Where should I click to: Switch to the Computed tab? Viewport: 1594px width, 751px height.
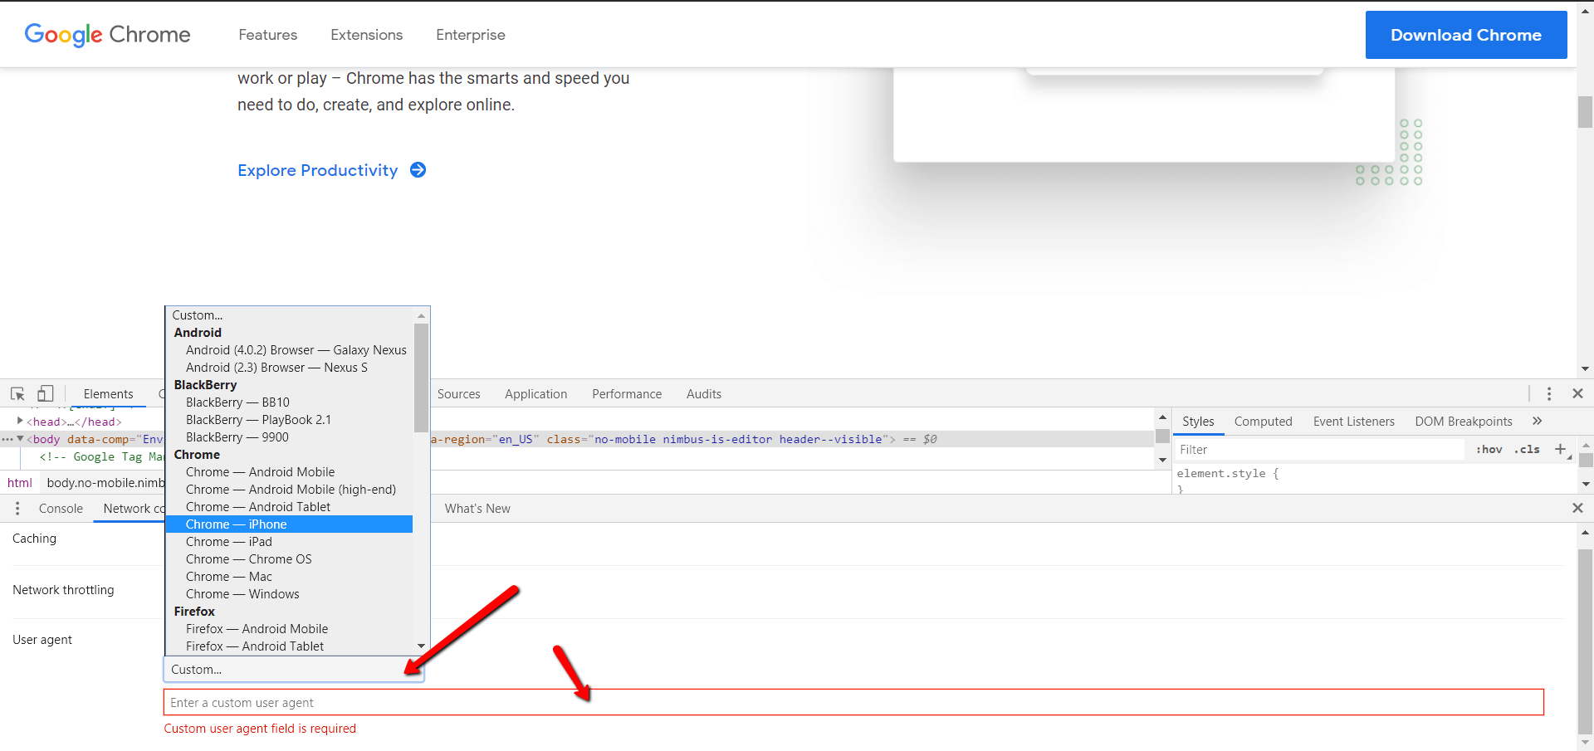pyautogui.click(x=1263, y=422)
